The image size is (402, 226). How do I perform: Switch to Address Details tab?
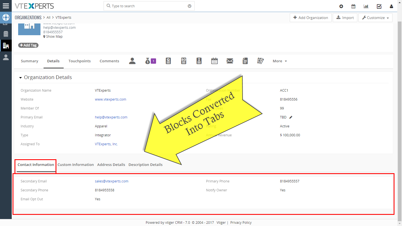coord(111,165)
